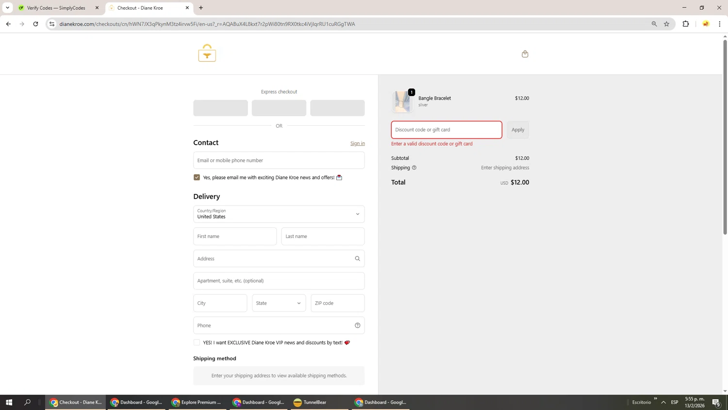Click the third express checkout button
The image size is (728, 410).
tap(337, 108)
